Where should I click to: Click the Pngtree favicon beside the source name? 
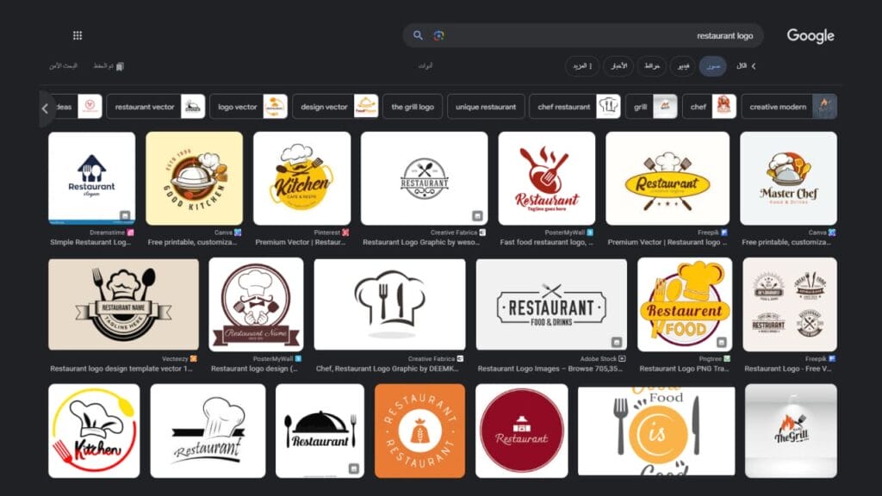click(x=727, y=359)
